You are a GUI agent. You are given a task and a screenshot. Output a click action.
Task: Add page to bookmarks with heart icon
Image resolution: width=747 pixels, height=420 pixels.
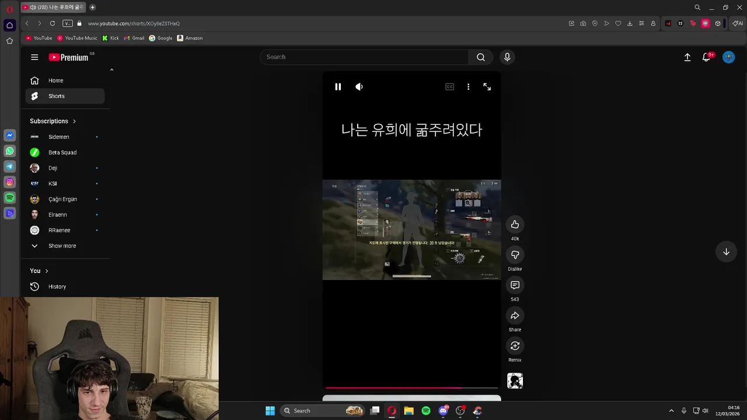pos(618,23)
